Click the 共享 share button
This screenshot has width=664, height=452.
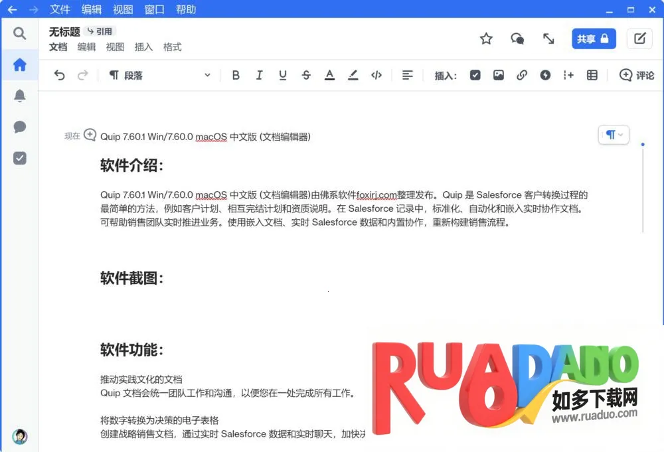pyautogui.click(x=594, y=38)
